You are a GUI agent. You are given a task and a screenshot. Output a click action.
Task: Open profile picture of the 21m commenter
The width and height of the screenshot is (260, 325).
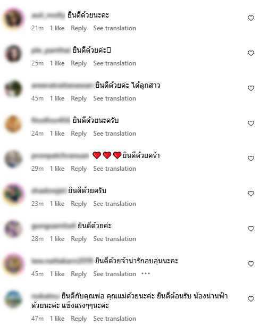[13, 18]
